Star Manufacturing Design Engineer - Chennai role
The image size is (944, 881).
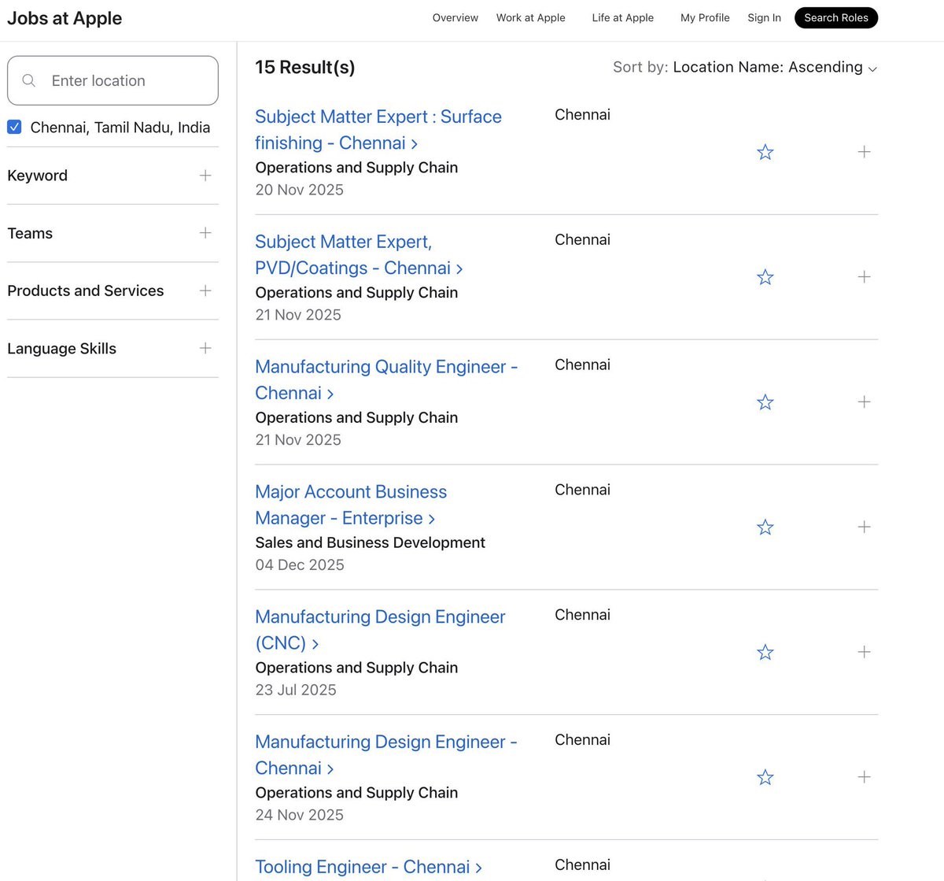pos(765,778)
